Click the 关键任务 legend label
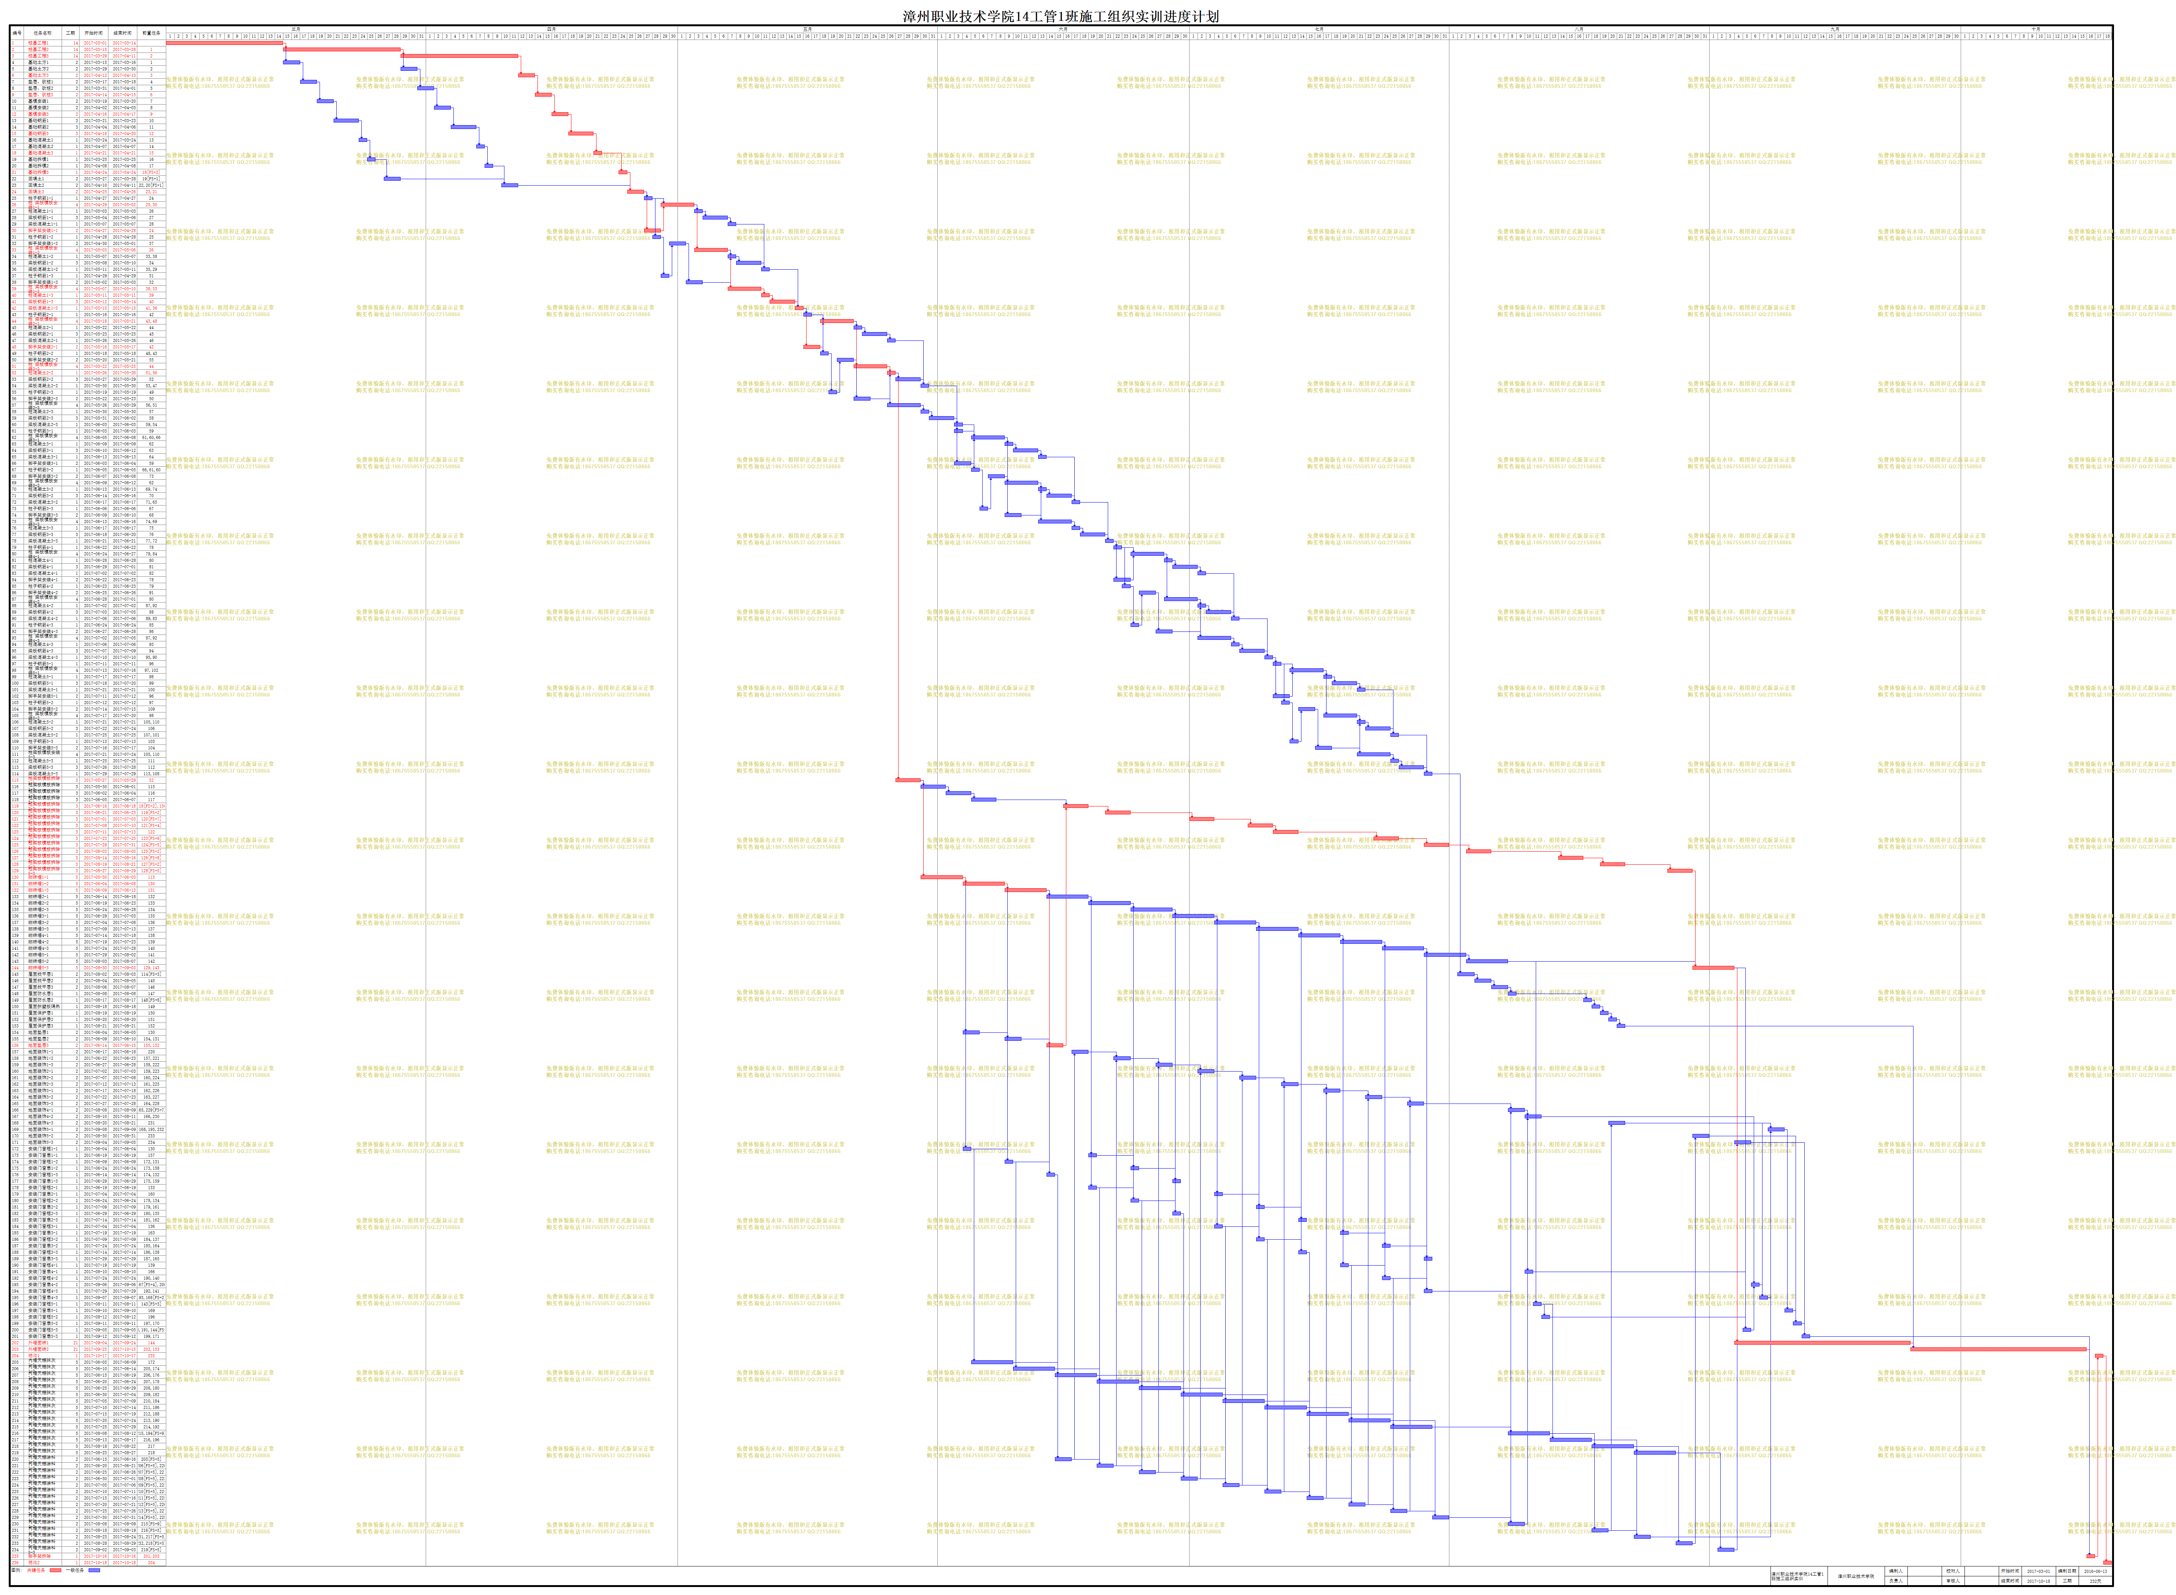Image resolution: width=2176 pixels, height=1595 pixels. [x=36, y=1570]
